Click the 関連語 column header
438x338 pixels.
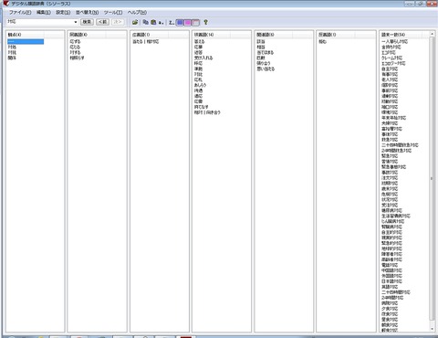[x=274, y=35]
